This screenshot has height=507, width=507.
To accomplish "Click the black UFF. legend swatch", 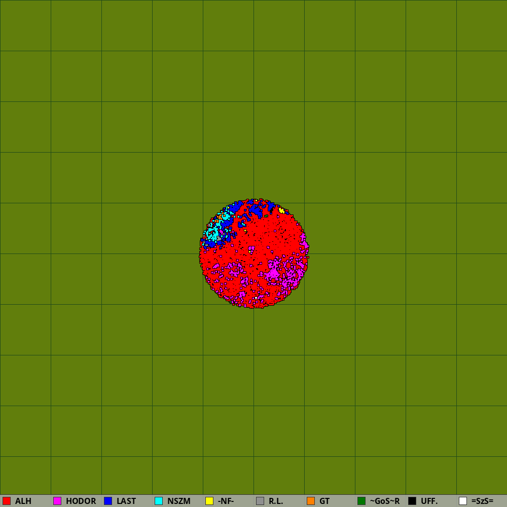I will coord(412,501).
